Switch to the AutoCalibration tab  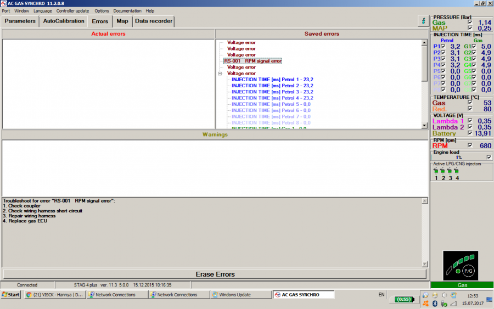[64, 21]
